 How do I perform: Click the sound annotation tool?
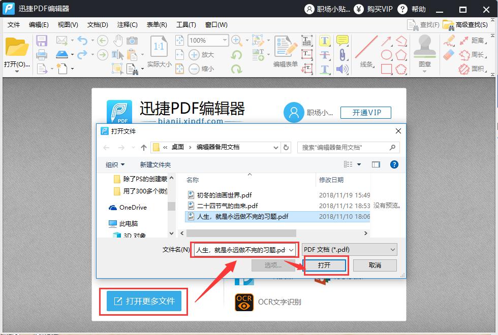341,70
